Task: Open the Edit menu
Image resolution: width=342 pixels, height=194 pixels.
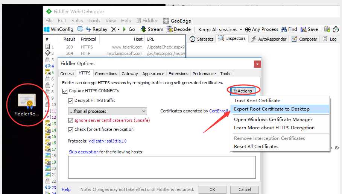Action: [62, 21]
